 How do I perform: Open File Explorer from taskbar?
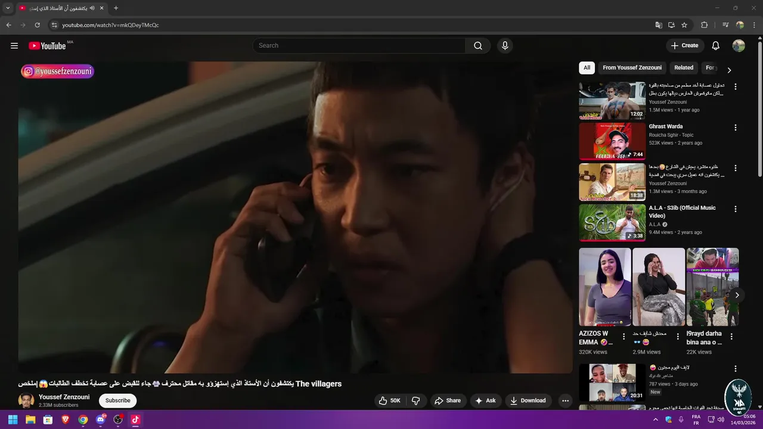click(x=30, y=419)
